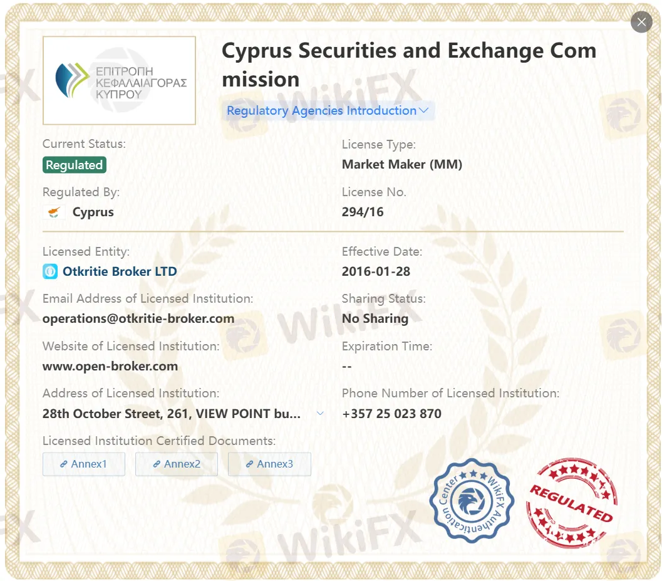The width and height of the screenshot is (662, 581).
Task: Click the Regulated status badge
Action: (75, 165)
